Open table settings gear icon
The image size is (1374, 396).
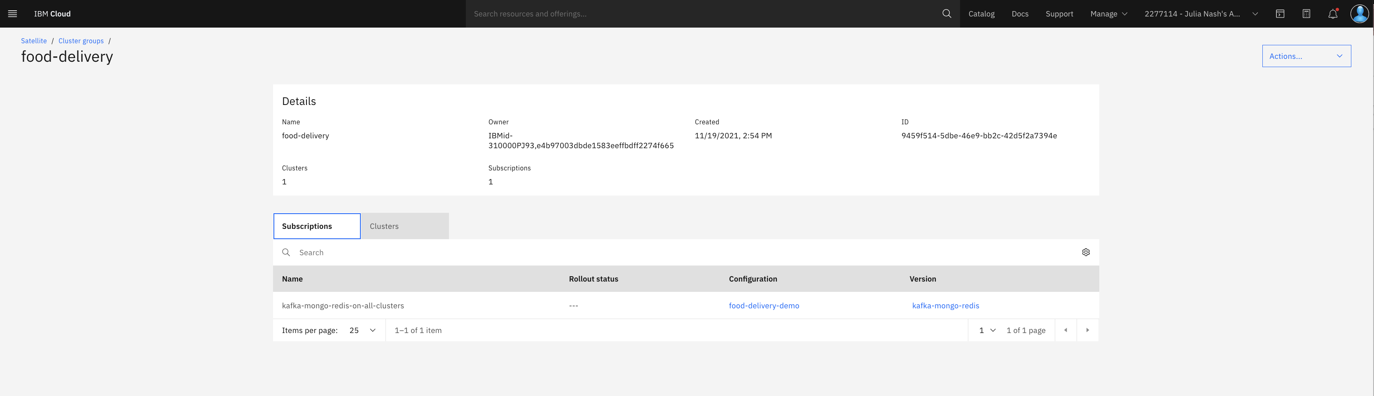coord(1086,253)
